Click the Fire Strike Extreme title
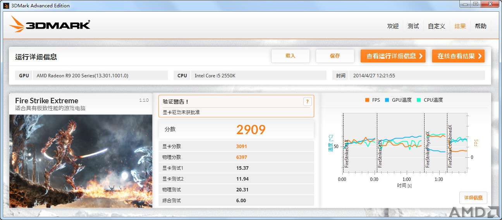Screen dimensions: 502x220 click(x=46, y=101)
